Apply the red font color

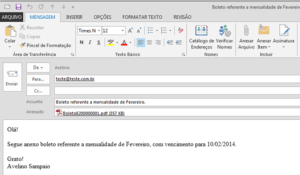(124, 42)
